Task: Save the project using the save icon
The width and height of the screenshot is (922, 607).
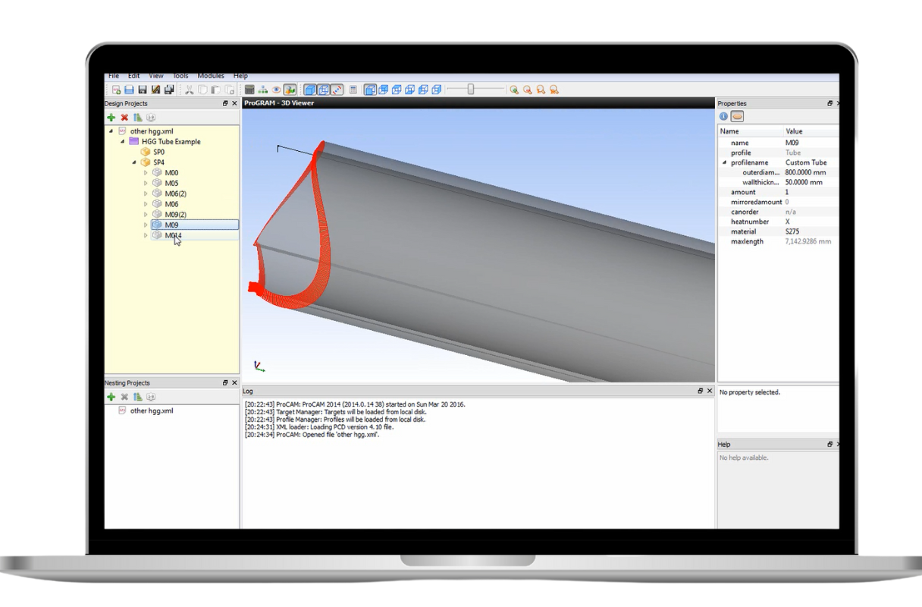Action: coord(143,88)
